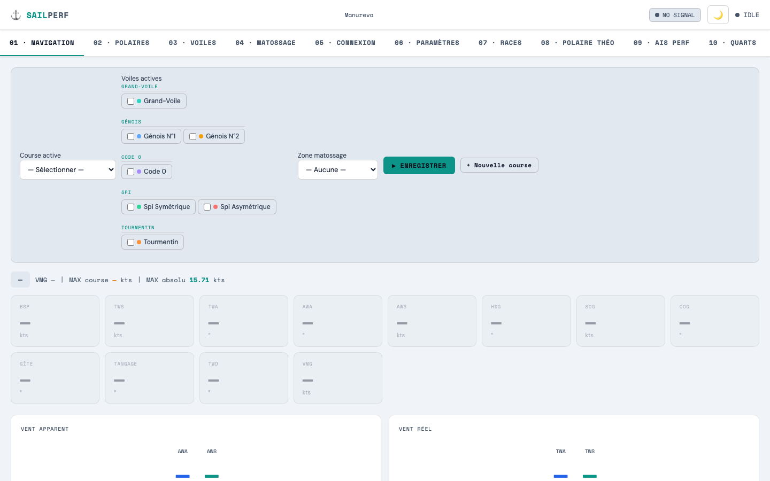Open the Course active dropdown
770x481 pixels.
[68, 170]
